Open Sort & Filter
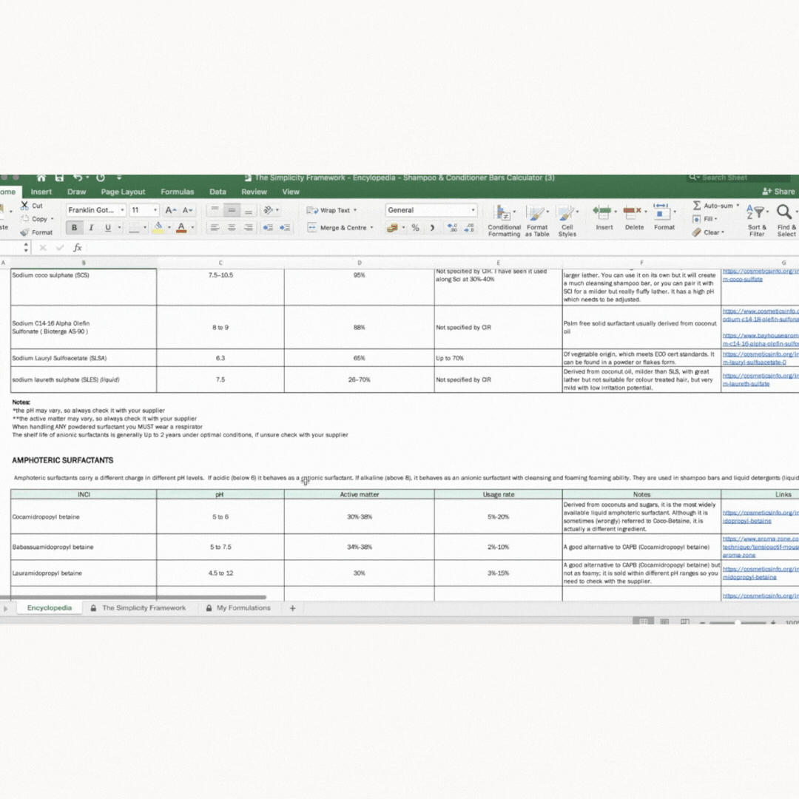 (x=757, y=220)
